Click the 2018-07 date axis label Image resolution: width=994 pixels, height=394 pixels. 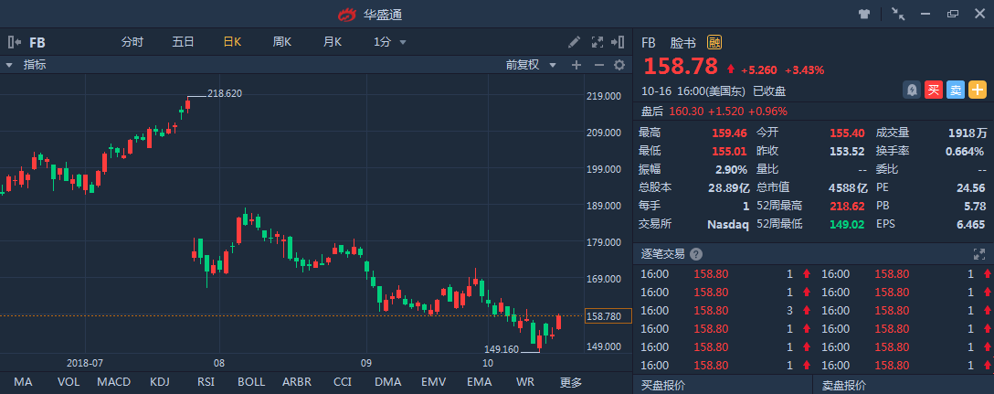[x=85, y=363]
